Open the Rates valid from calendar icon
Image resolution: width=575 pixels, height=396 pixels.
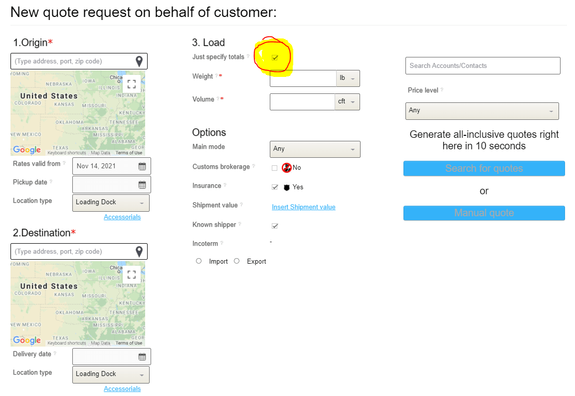pyautogui.click(x=142, y=166)
